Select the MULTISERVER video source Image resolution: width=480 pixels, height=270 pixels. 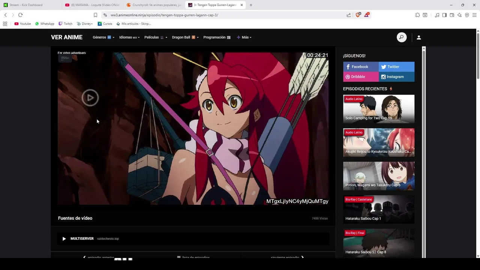[x=193, y=238]
